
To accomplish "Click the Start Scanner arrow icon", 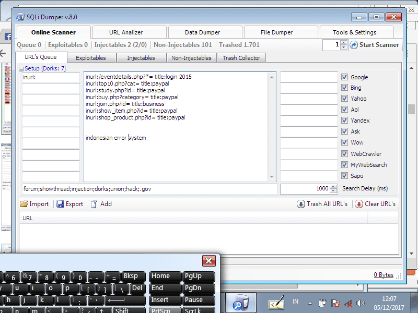I will [x=354, y=45].
